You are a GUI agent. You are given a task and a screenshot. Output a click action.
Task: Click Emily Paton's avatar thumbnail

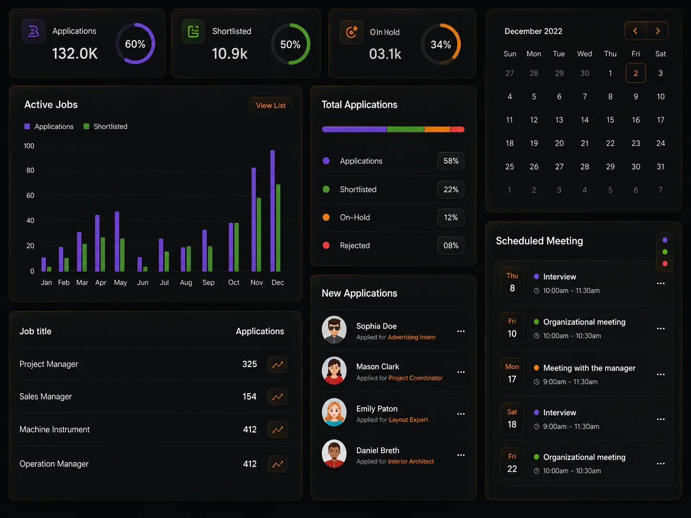334,412
